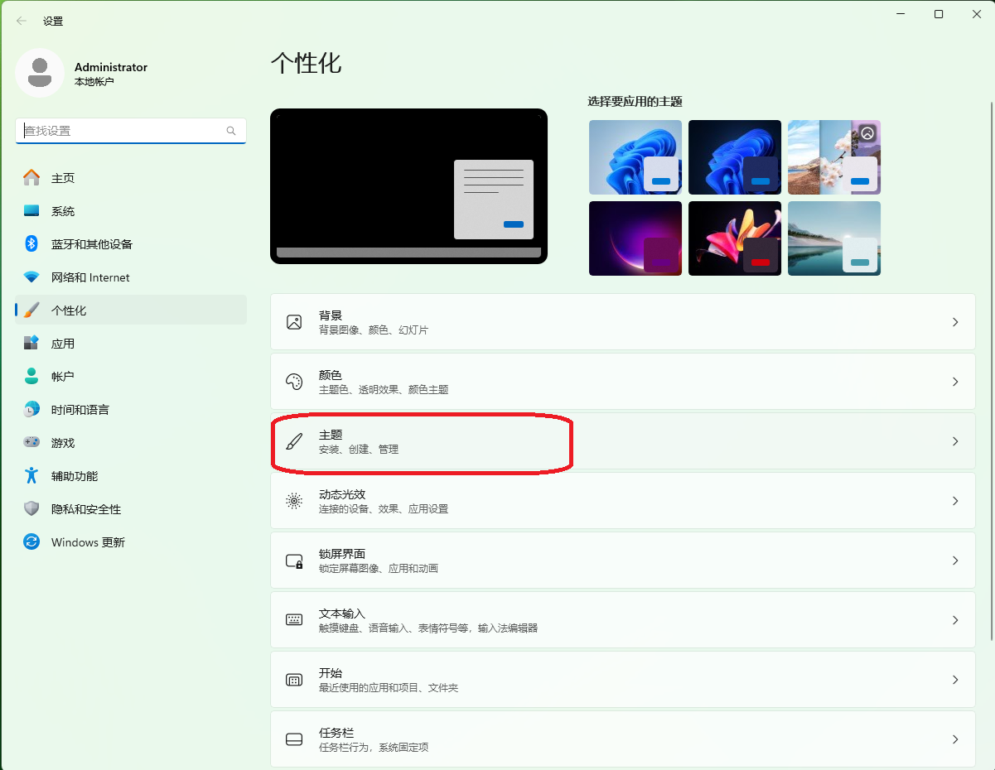
Task: Open the 开始 settings row
Action: click(623, 680)
